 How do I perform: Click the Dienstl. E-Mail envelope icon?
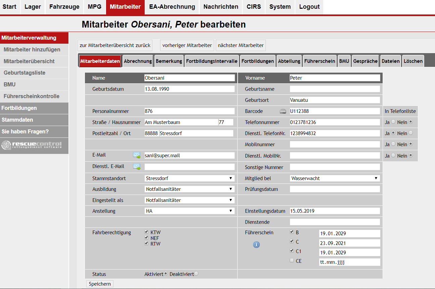click(x=137, y=166)
